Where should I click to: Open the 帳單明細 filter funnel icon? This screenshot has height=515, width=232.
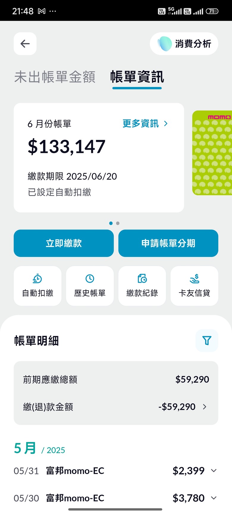pyautogui.click(x=207, y=340)
